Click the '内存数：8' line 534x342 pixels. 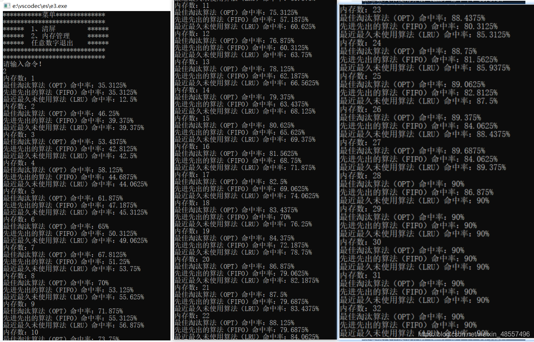(x=19, y=276)
